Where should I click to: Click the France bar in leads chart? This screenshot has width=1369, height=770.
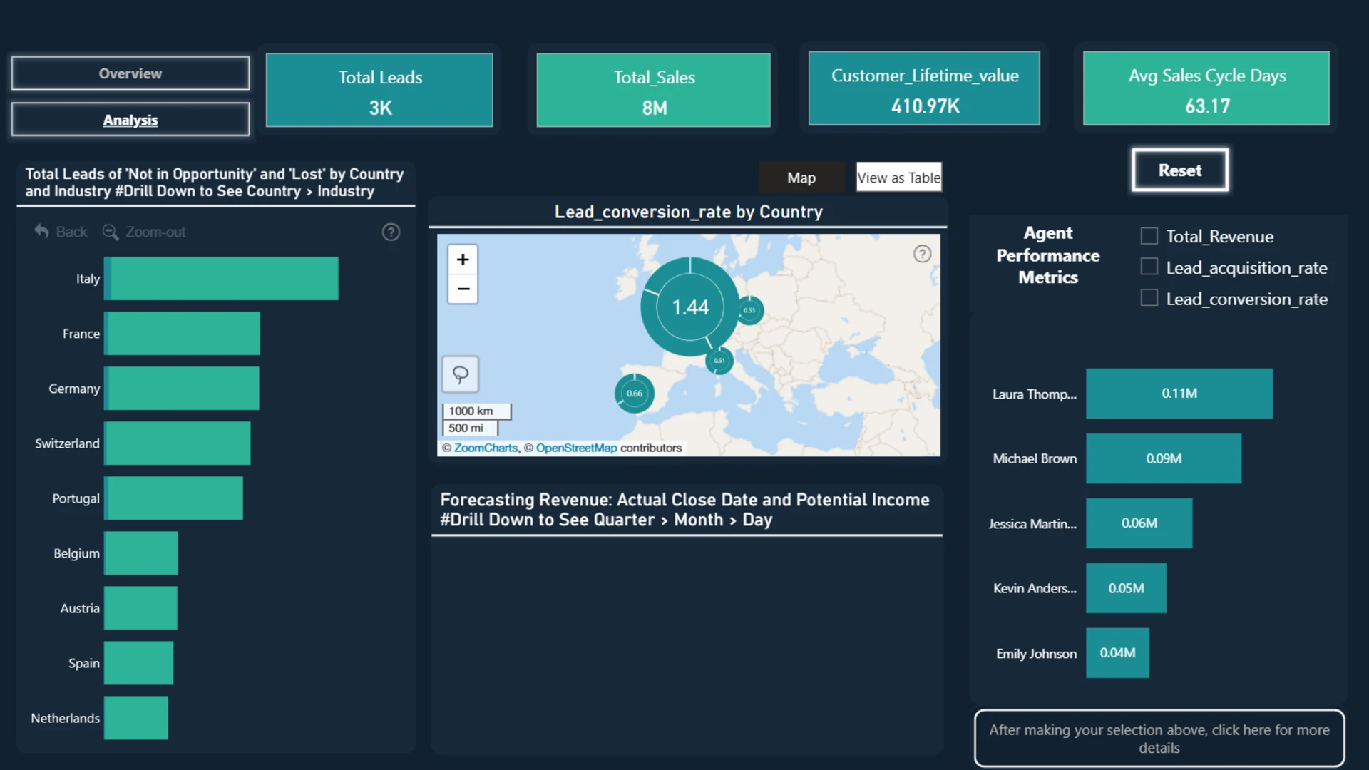click(x=183, y=334)
